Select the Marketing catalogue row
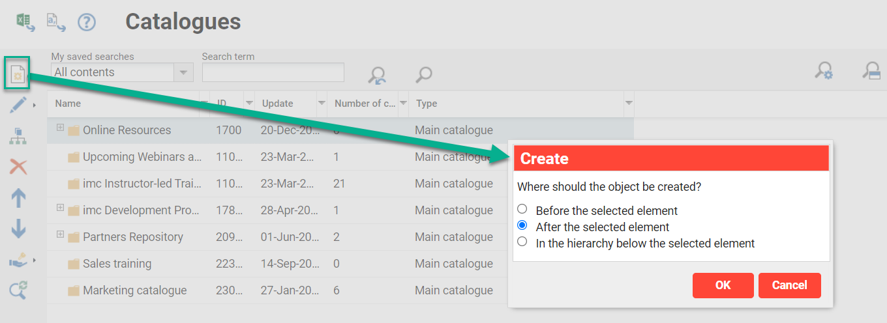Image resolution: width=887 pixels, height=323 pixels. pos(134,290)
